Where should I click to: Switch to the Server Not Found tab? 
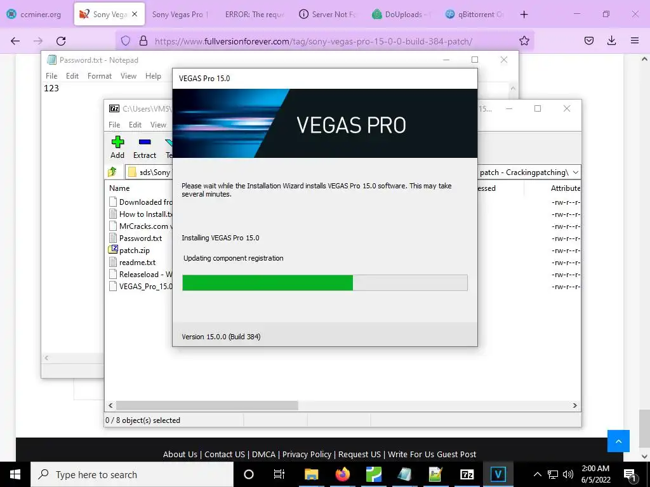point(328,15)
